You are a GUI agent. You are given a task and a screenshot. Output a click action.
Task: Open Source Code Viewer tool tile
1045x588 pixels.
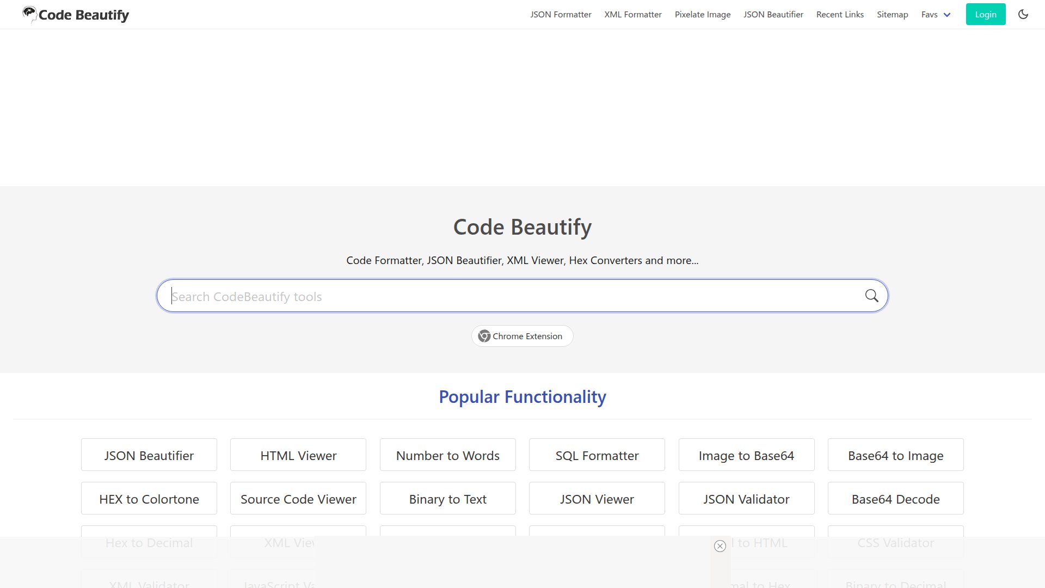tap(298, 498)
